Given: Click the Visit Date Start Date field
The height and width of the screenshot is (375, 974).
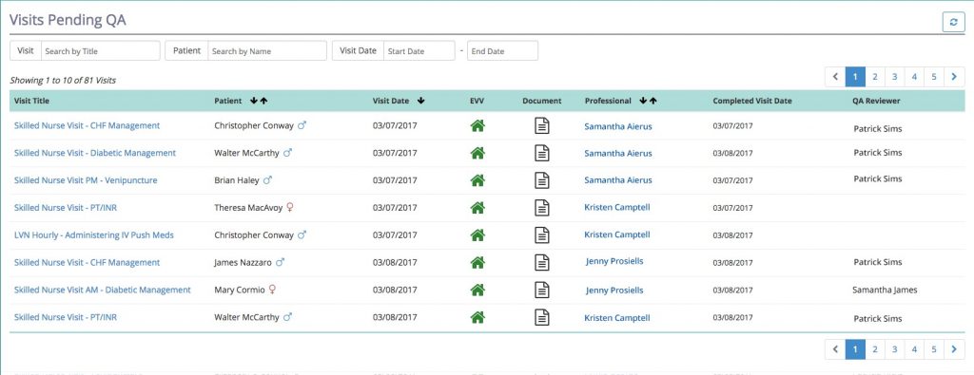Looking at the screenshot, I should tap(419, 51).
